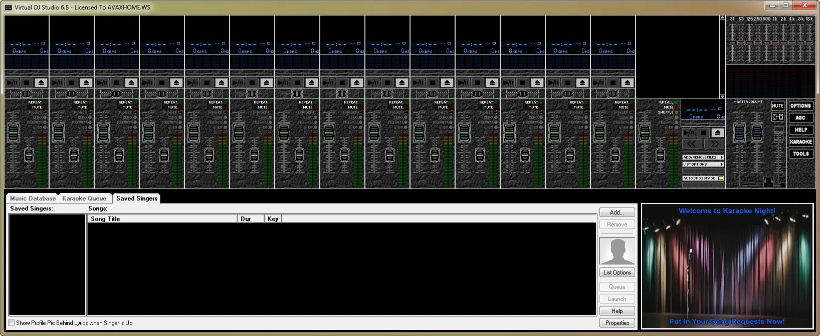The height and width of the screenshot is (336, 820).
Task: Click the eject icon on the fourteenth player deck
Action: pyautogui.click(x=628, y=82)
